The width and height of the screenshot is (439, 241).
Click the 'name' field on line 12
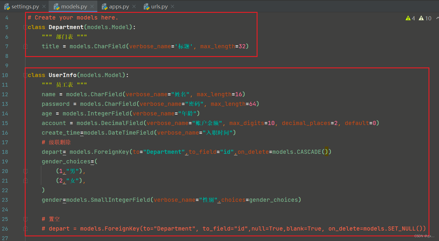[x=49, y=94]
